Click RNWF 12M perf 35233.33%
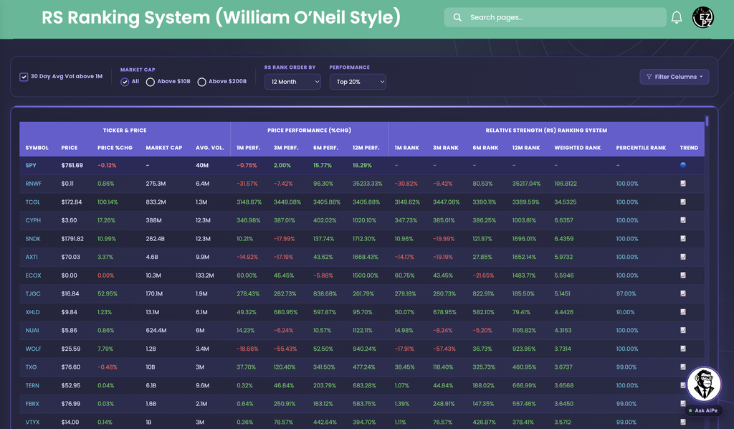This screenshot has height=429, width=734. (x=367, y=184)
